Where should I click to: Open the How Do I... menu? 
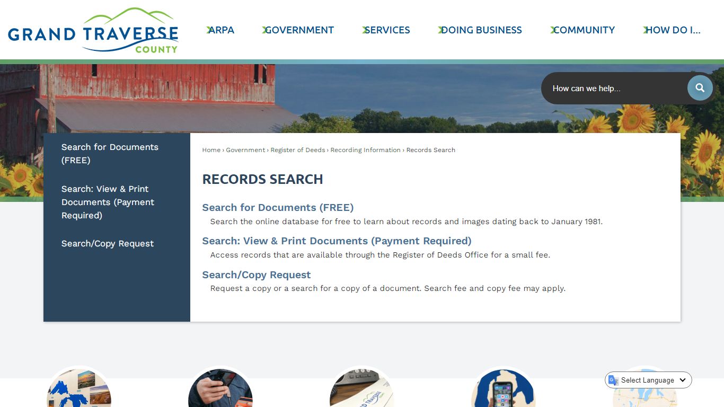coord(672,30)
